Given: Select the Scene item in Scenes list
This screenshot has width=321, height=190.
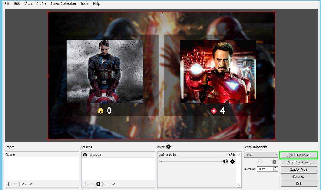Looking at the screenshot, I should click(42, 154).
